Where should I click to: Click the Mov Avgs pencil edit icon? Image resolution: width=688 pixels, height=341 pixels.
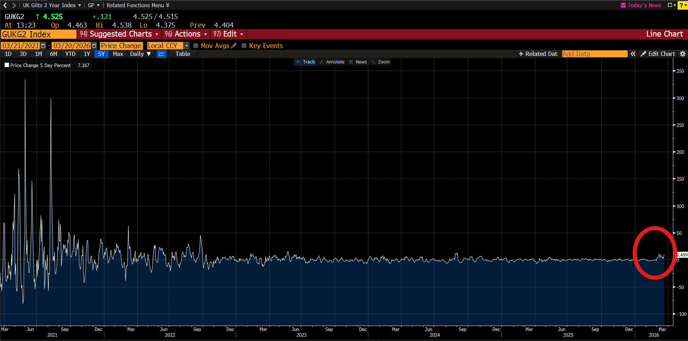234,46
